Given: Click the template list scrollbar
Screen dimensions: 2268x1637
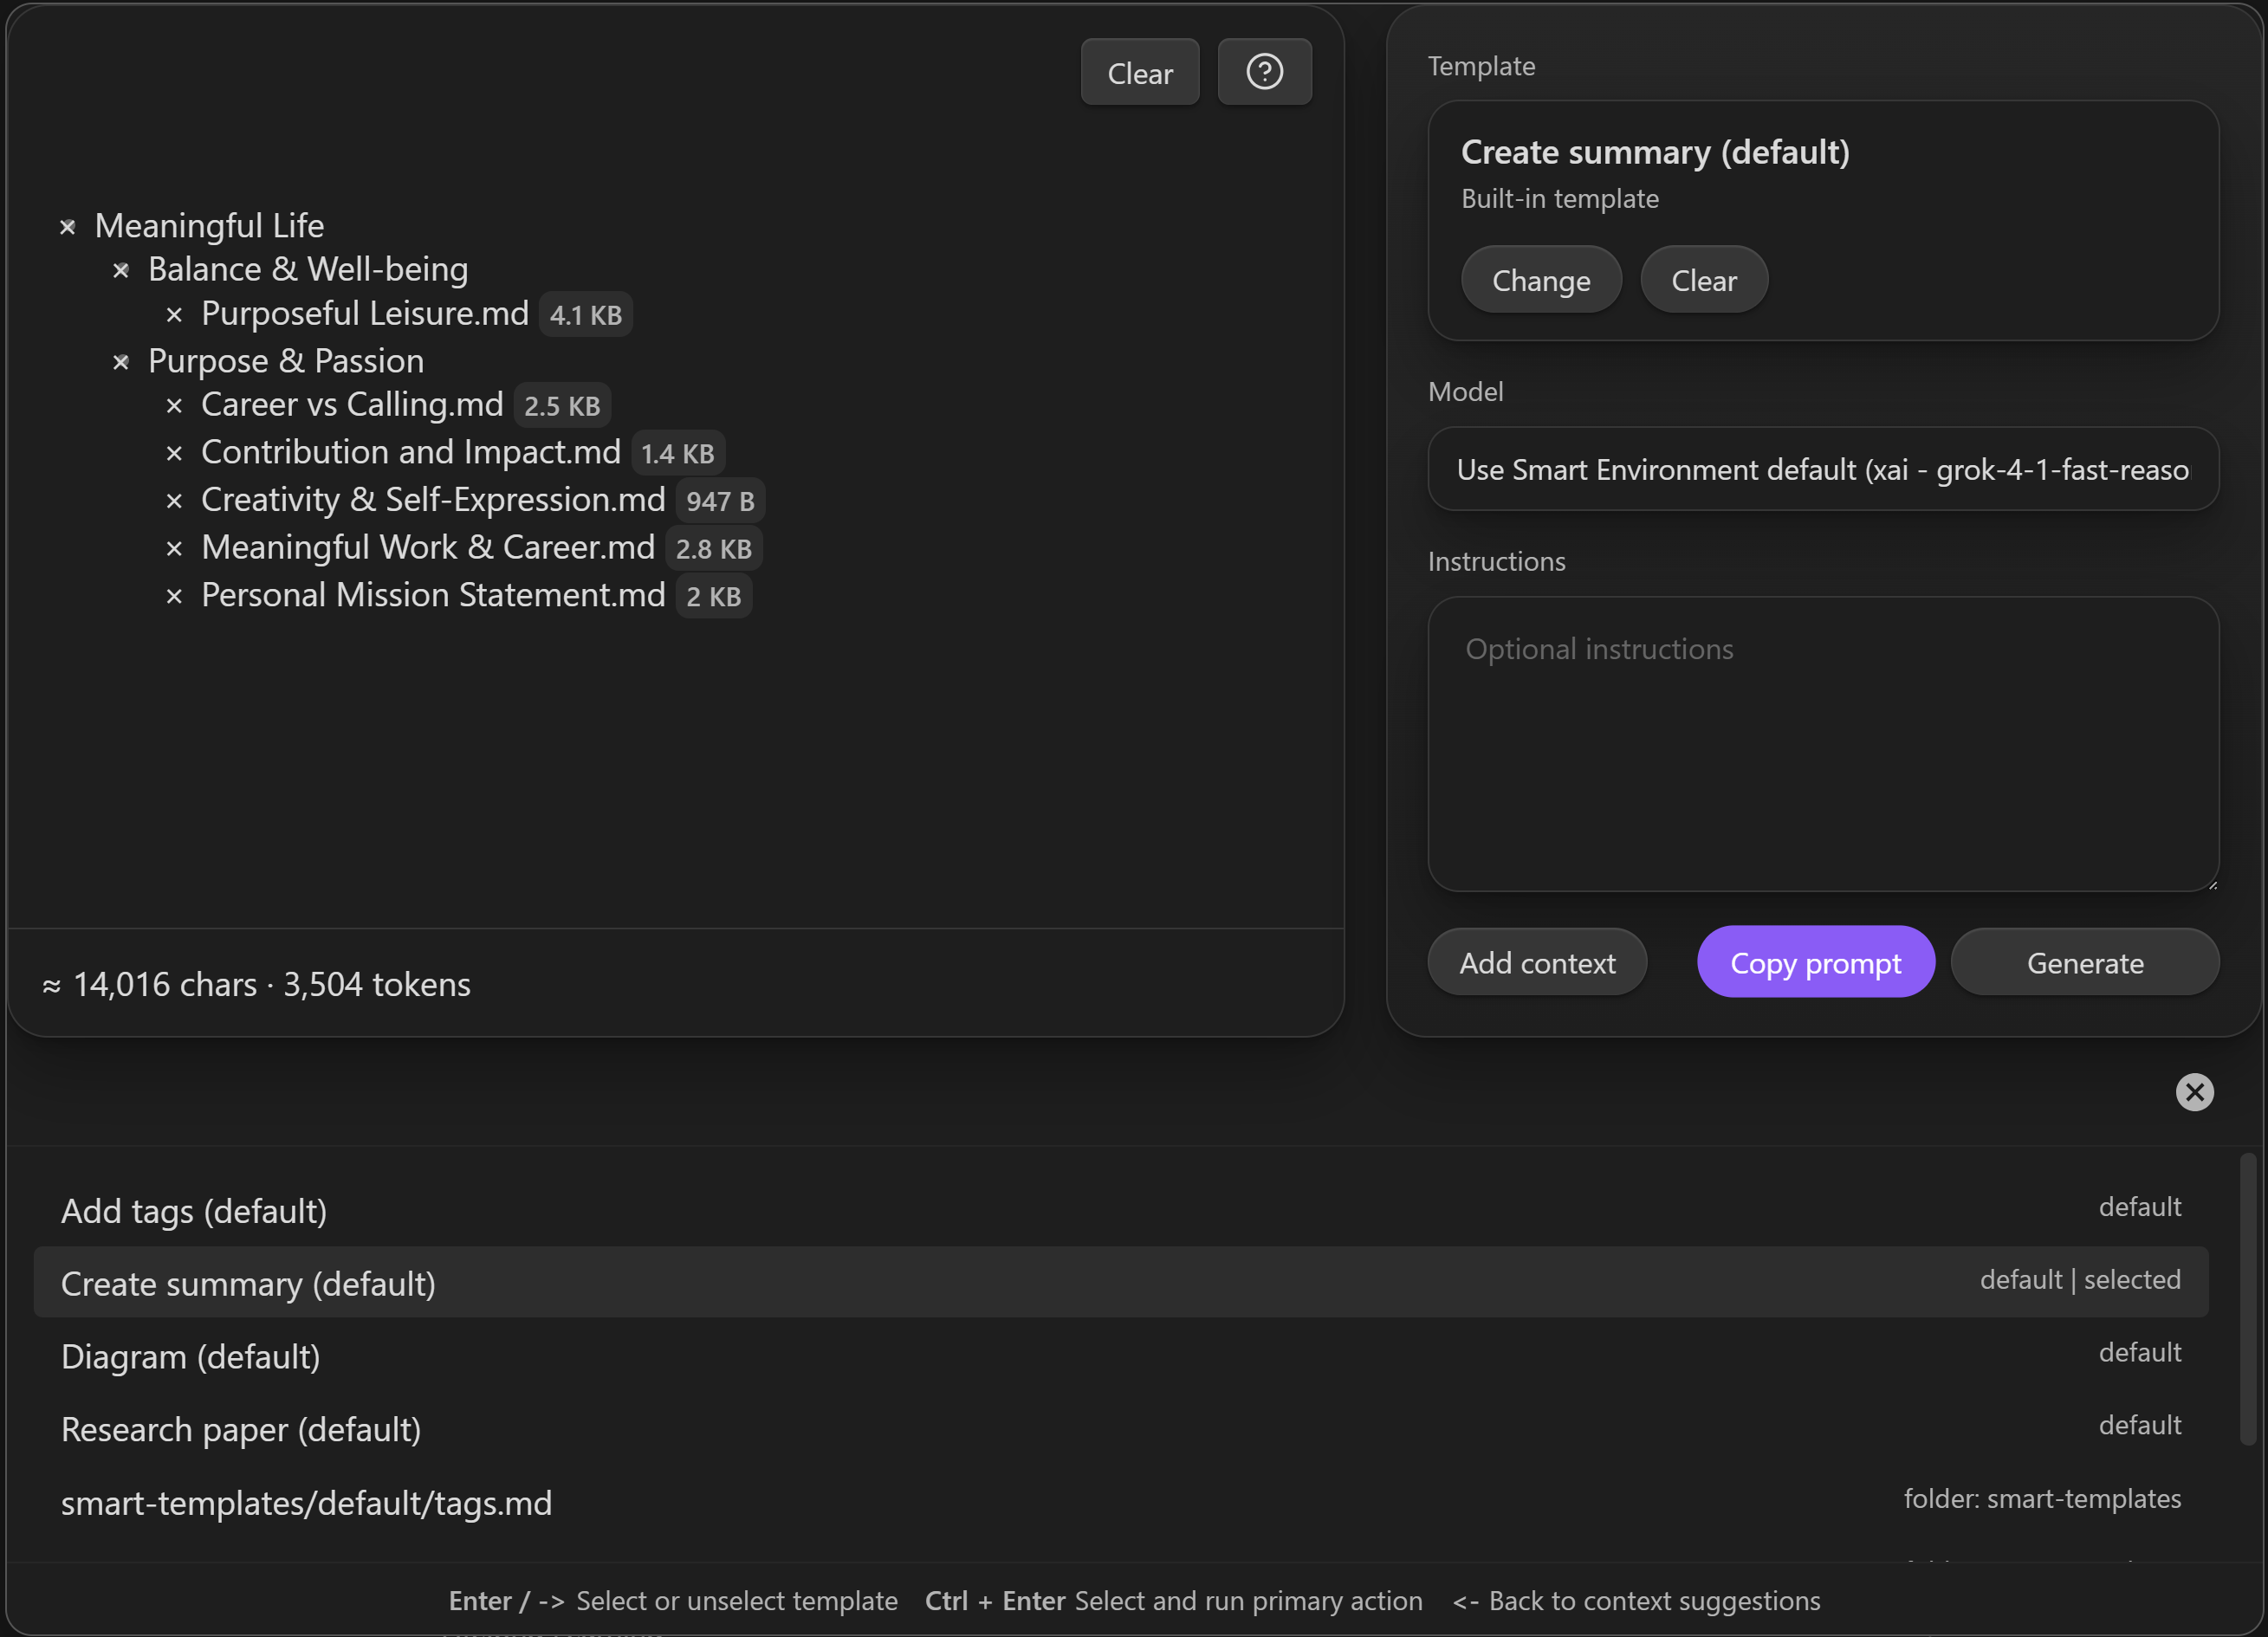Looking at the screenshot, I should tap(2247, 1300).
